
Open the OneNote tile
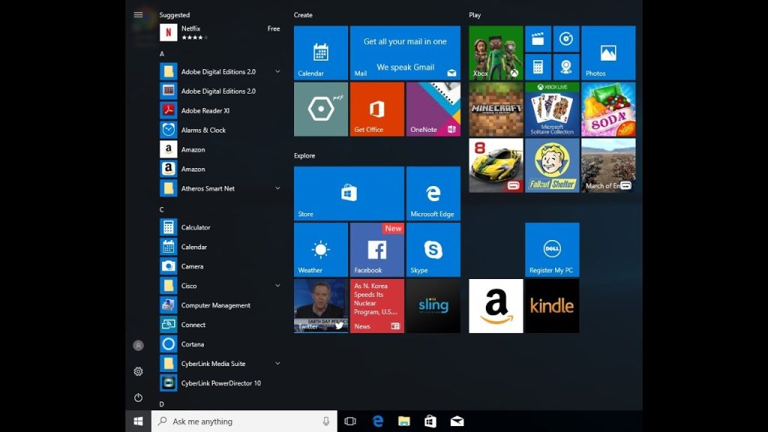coord(433,109)
